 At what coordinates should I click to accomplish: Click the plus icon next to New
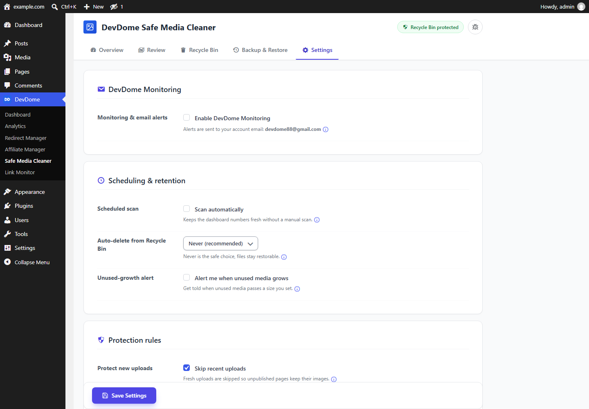[x=87, y=7]
